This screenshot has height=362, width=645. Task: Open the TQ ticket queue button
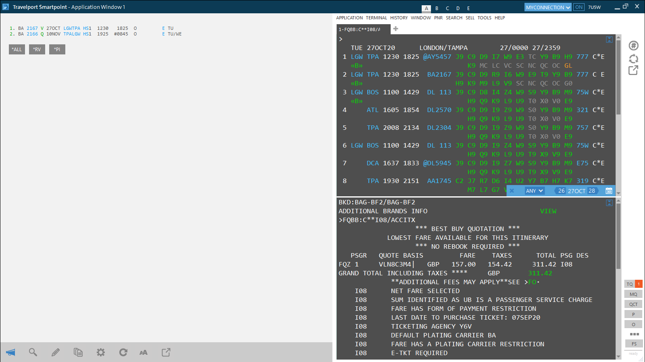[633, 284]
